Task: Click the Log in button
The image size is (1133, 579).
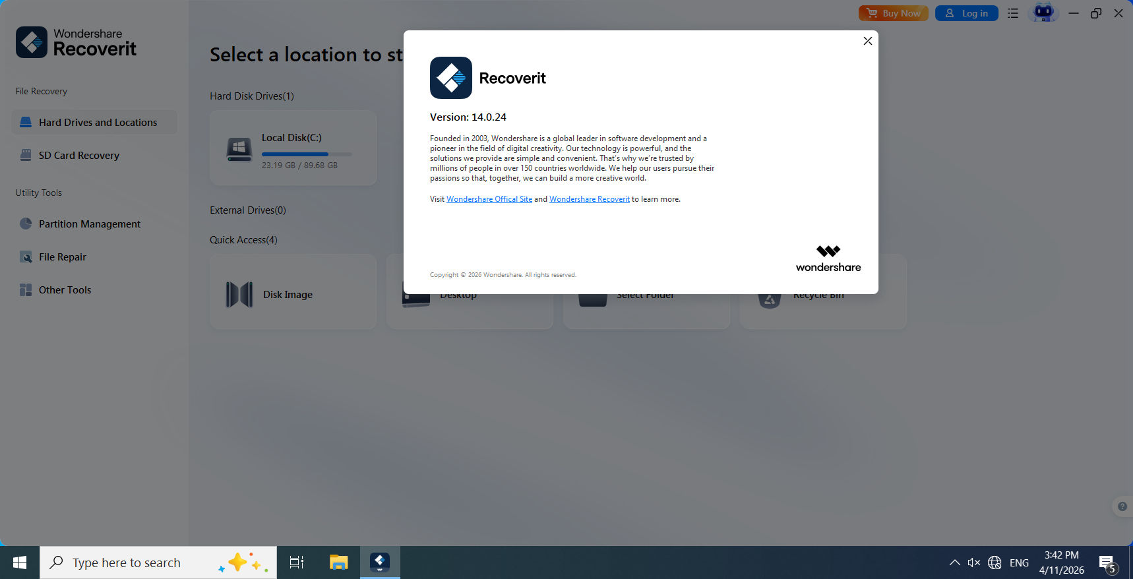Action: click(x=966, y=13)
